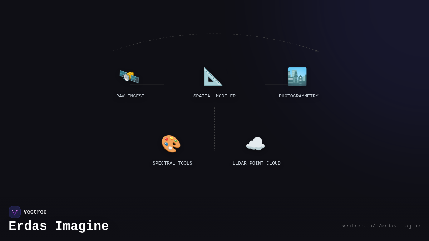The width and height of the screenshot is (429, 241).
Task: Open the Photogrammetry cityscape icon
Action: click(x=297, y=77)
